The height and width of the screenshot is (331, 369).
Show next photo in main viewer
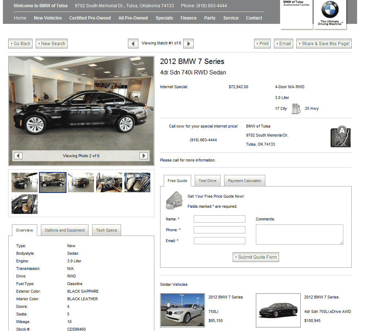[144, 156]
